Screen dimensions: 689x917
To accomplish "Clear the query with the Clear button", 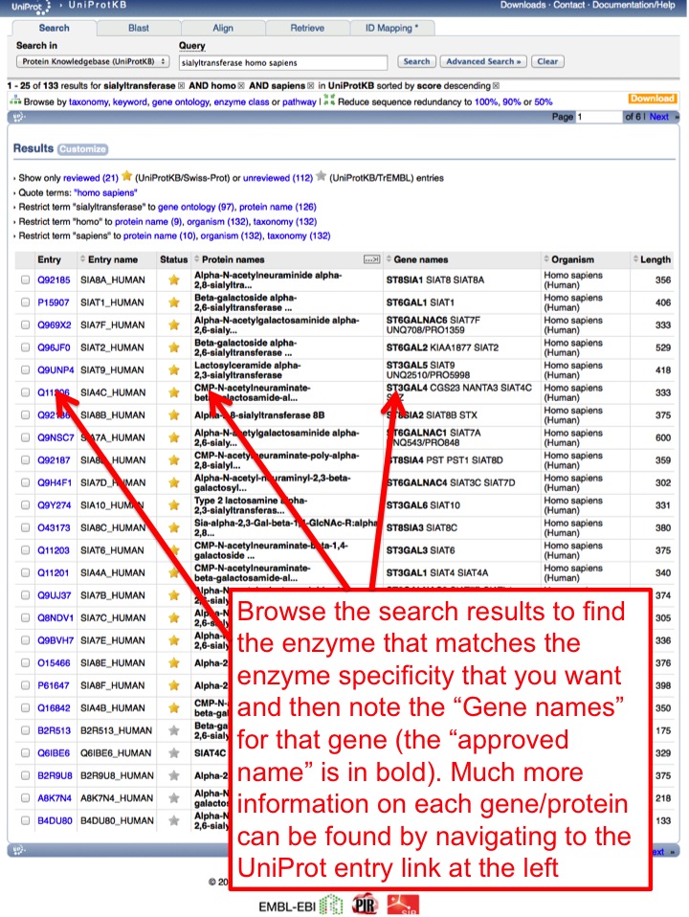I will [547, 61].
